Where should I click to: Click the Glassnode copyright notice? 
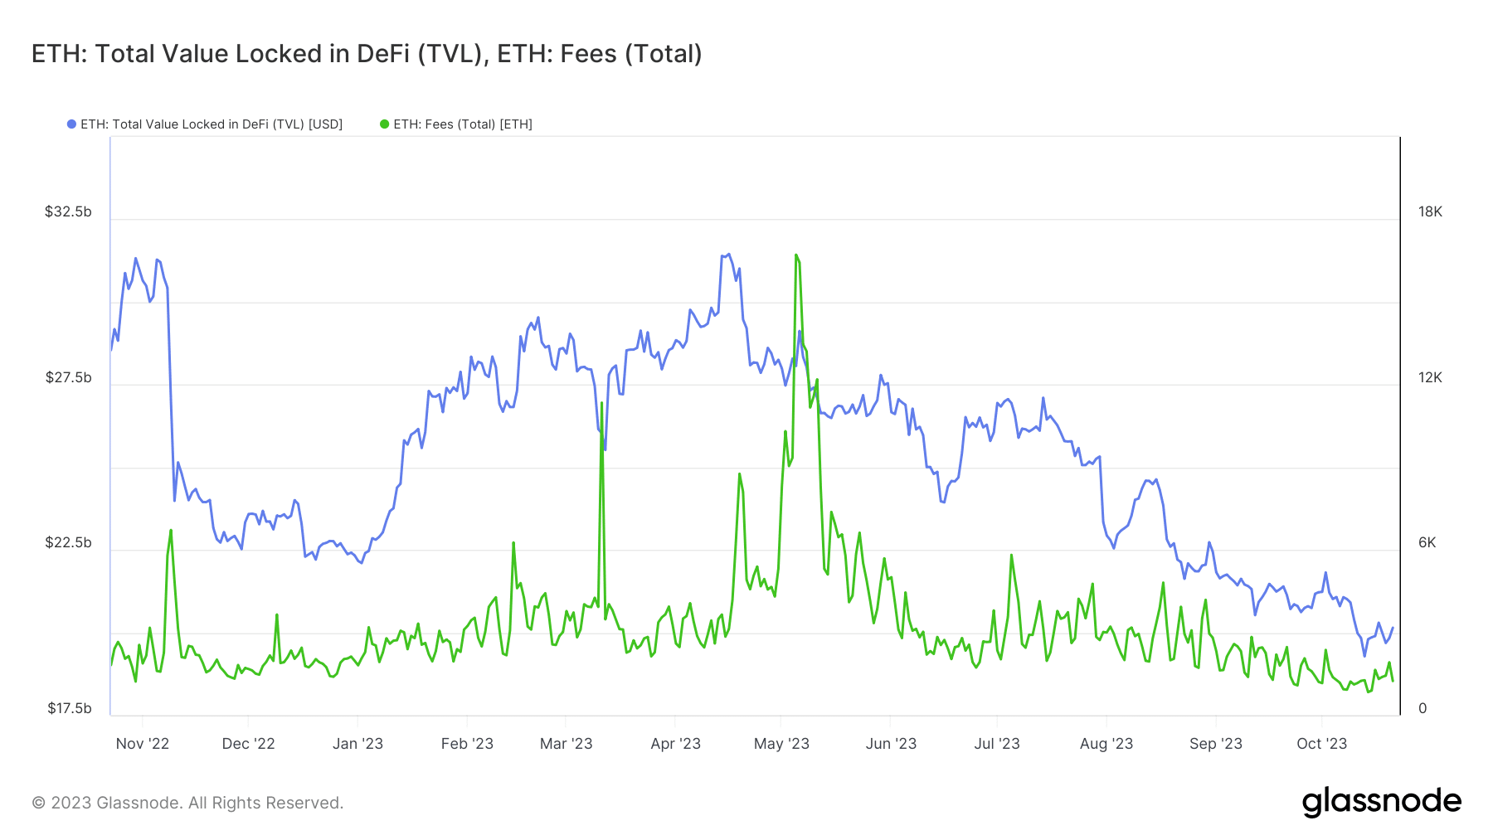tap(187, 803)
